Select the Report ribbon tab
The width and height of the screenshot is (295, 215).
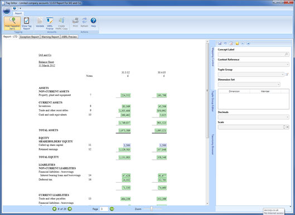pyautogui.click(x=18, y=13)
